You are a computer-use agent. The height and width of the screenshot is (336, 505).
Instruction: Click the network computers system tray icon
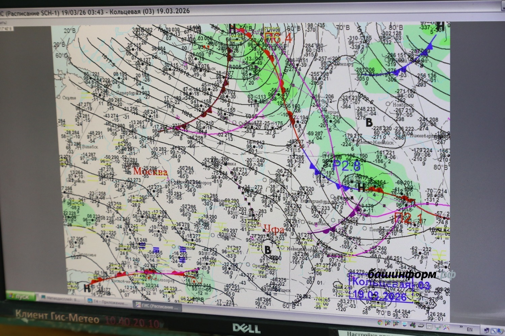pos(487,330)
